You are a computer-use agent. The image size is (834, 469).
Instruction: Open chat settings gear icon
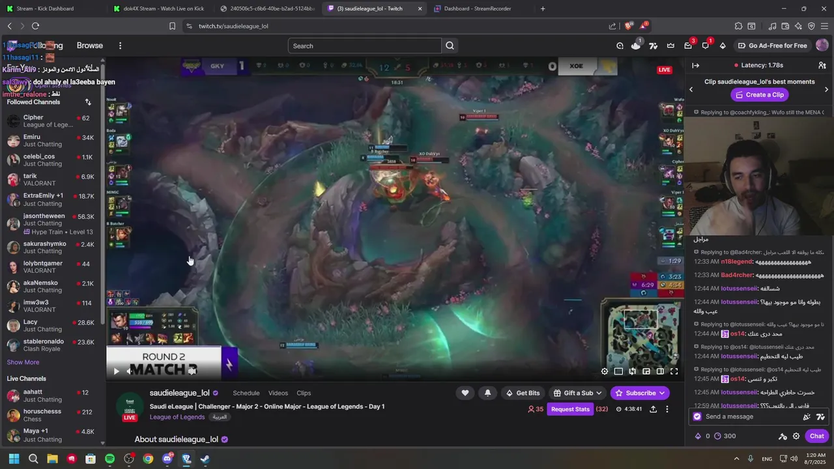[x=796, y=436]
